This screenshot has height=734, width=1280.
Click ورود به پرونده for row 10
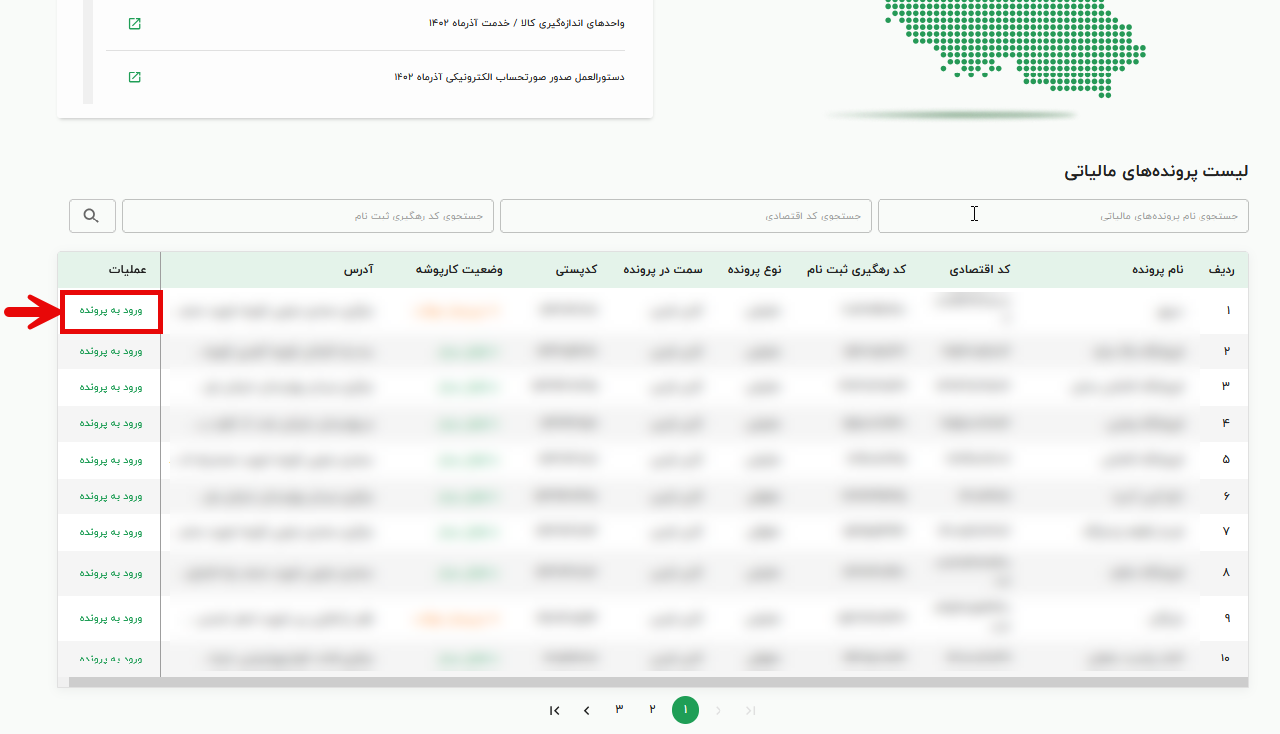[111, 658]
